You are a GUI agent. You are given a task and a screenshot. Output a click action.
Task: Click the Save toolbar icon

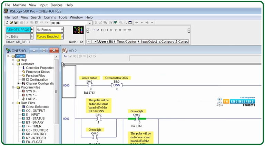(16, 23)
